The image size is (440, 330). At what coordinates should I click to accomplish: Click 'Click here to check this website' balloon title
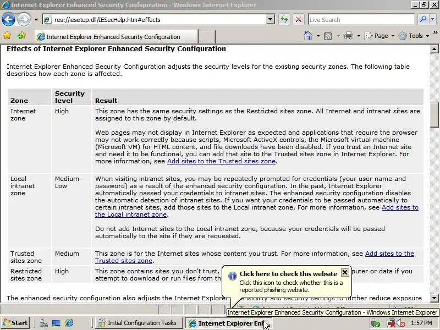point(288,273)
